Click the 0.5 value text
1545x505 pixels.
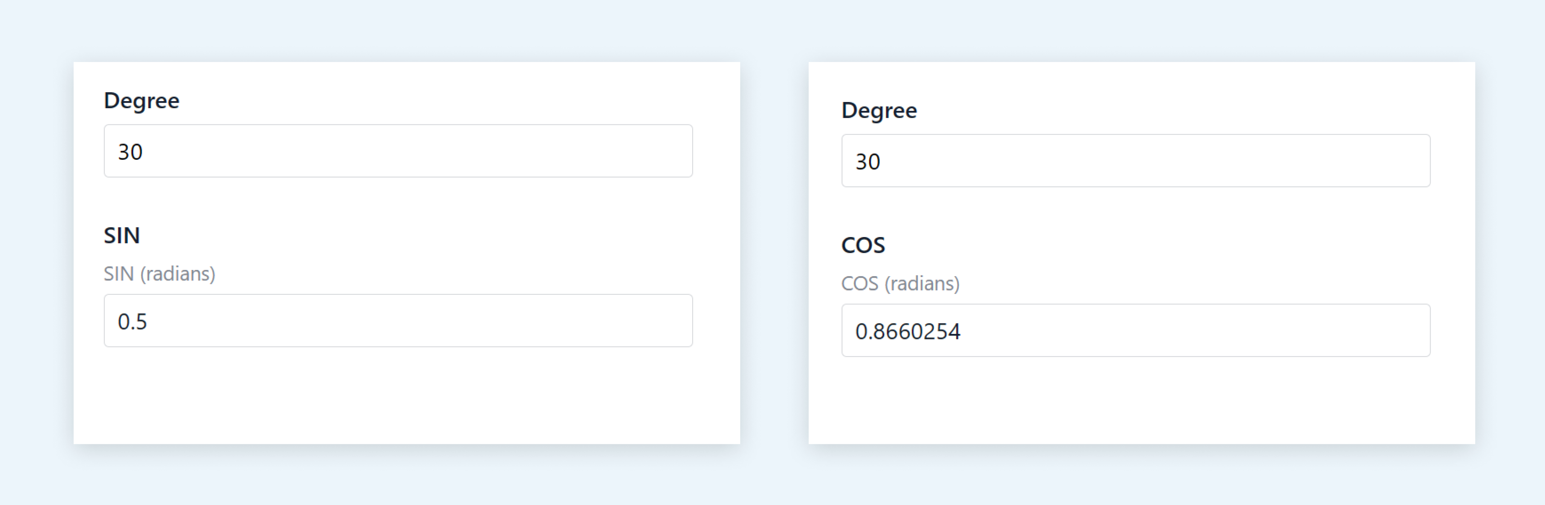(x=132, y=322)
